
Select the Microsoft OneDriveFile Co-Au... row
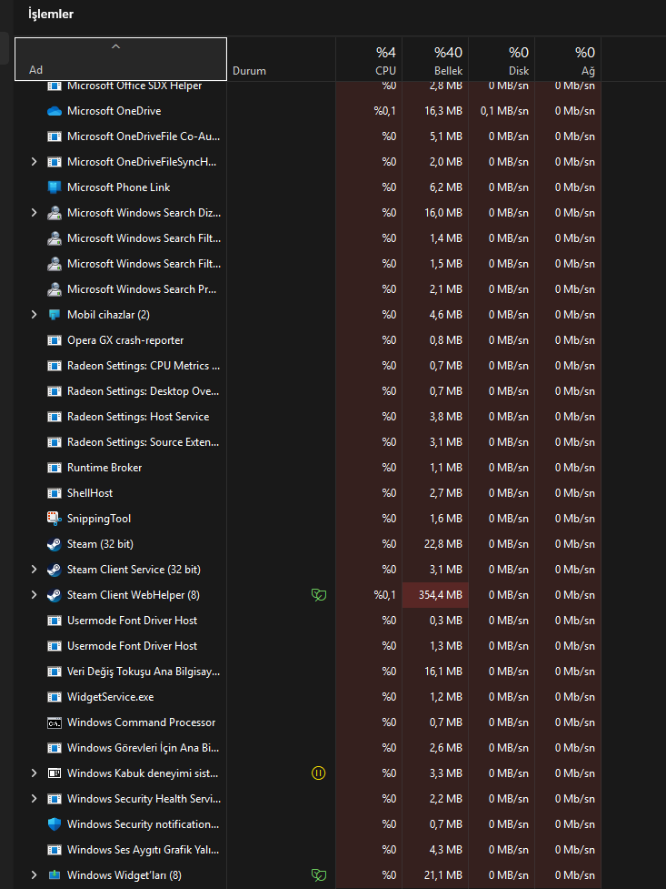(307, 136)
